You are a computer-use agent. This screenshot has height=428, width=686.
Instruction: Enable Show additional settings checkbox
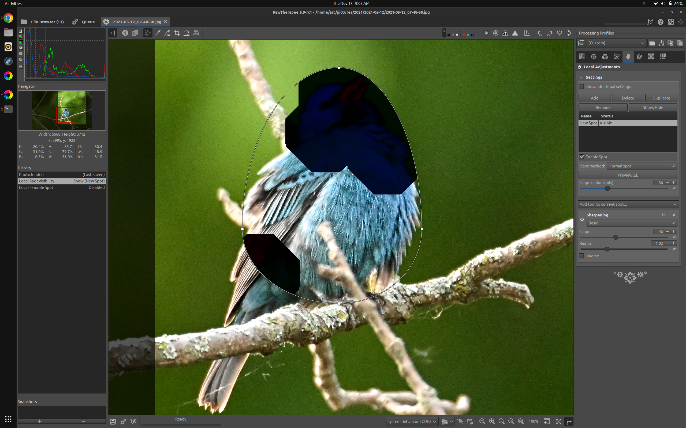[x=582, y=87]
